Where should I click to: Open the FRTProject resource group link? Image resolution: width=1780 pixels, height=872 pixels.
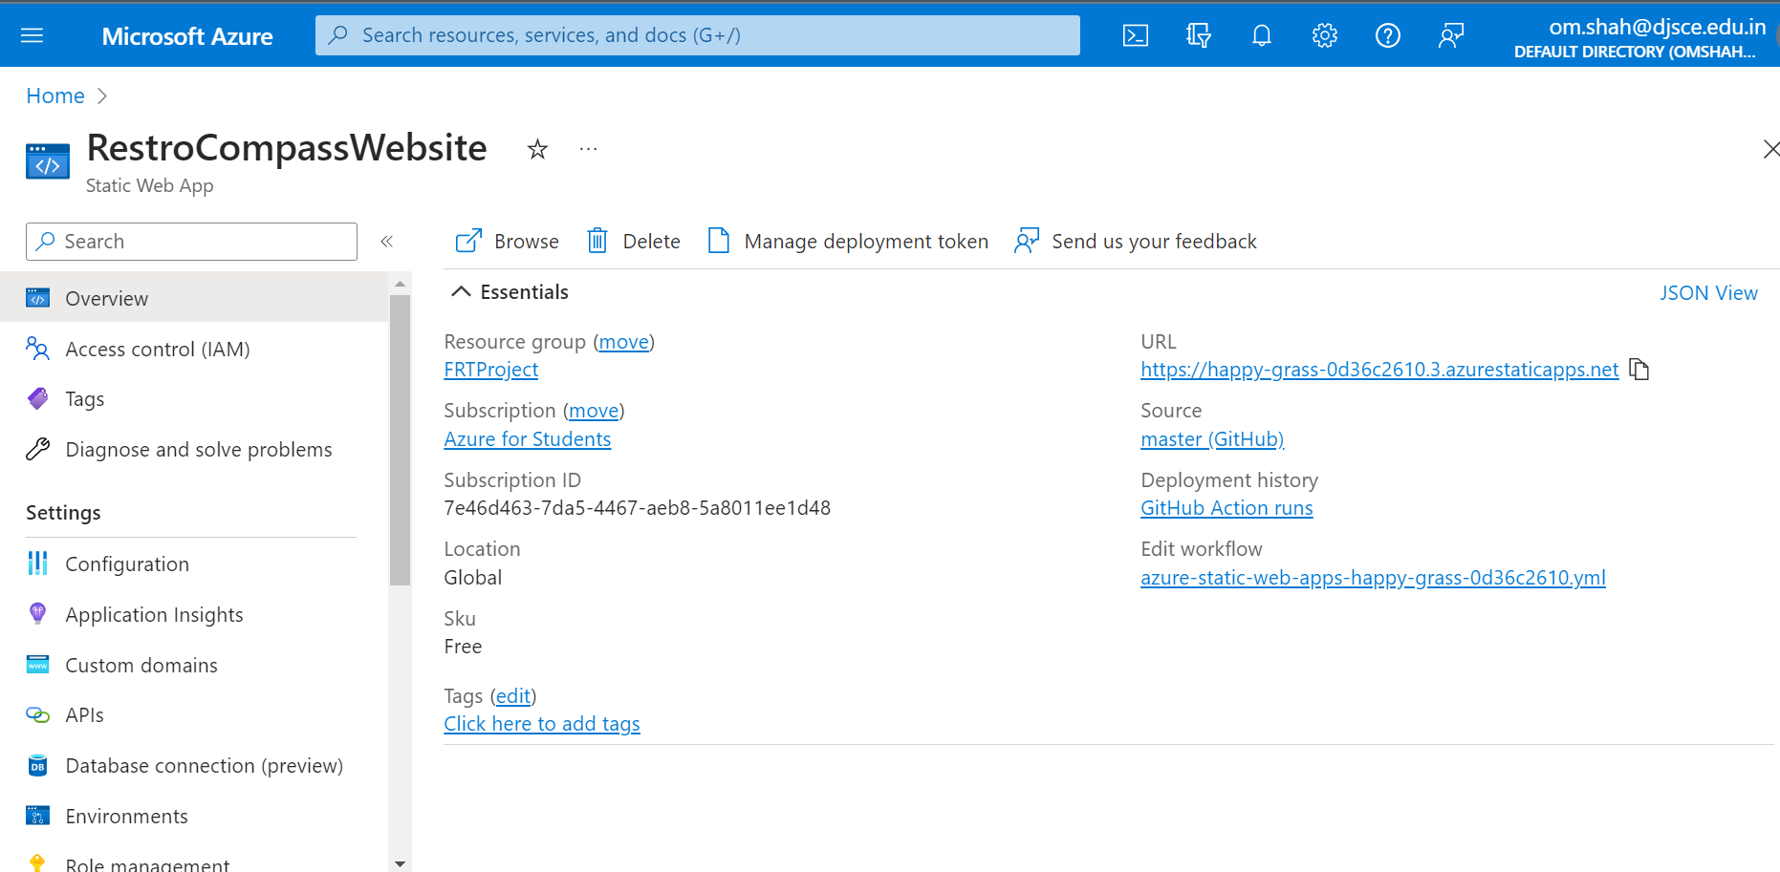tap(490, 370)
